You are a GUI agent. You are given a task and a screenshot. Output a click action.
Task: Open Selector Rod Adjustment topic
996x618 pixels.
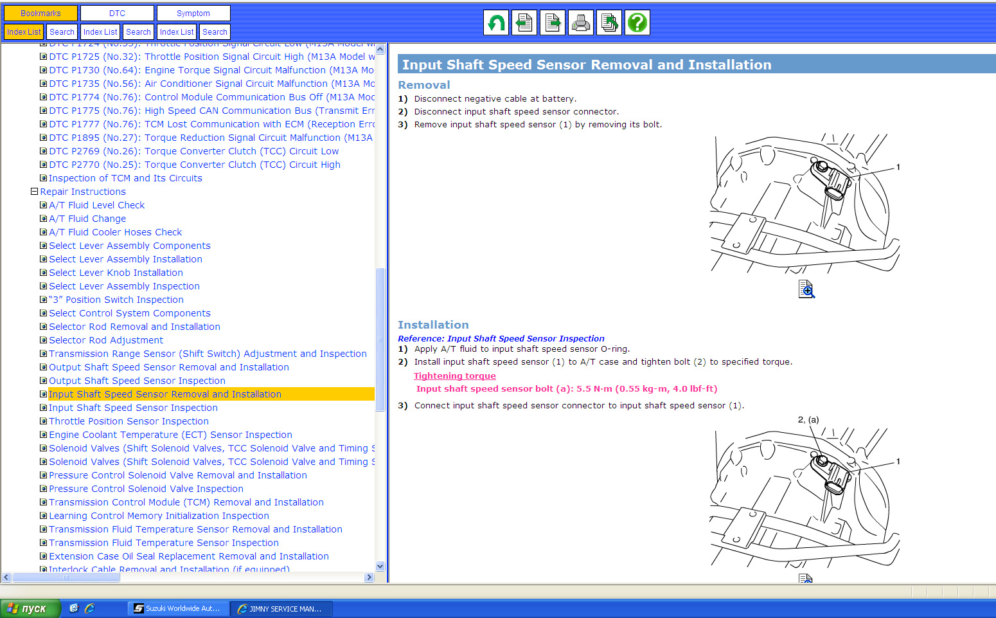[x=106, y=340]
